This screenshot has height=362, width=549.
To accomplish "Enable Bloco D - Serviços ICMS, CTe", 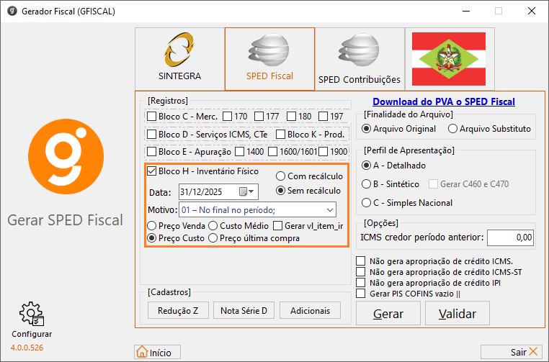I will click(x=151, y=135).
